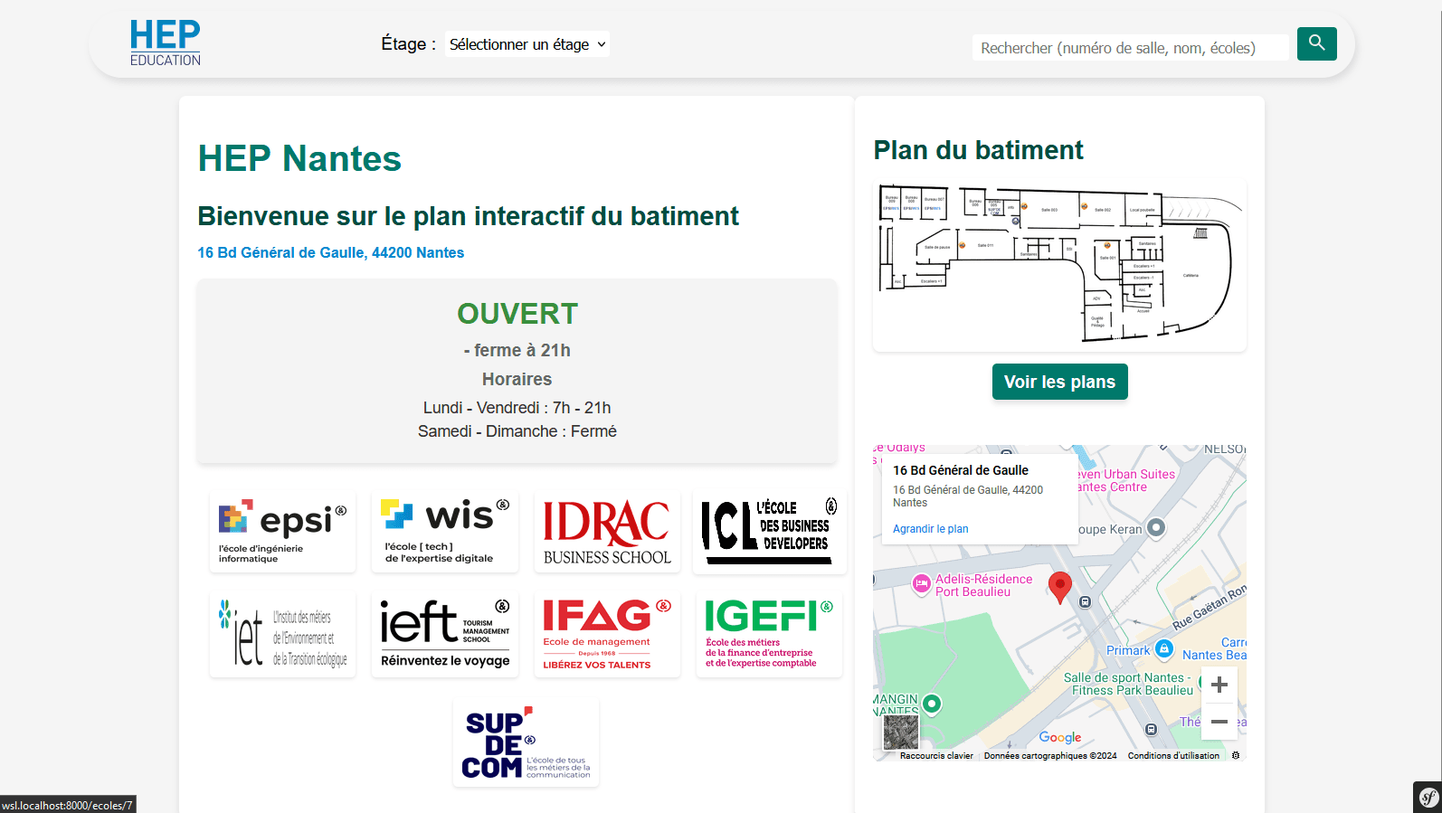This screenshot has width=1442, height=813.
Task: Zoom in on the Google map
Action: (x=1219, y=685)
